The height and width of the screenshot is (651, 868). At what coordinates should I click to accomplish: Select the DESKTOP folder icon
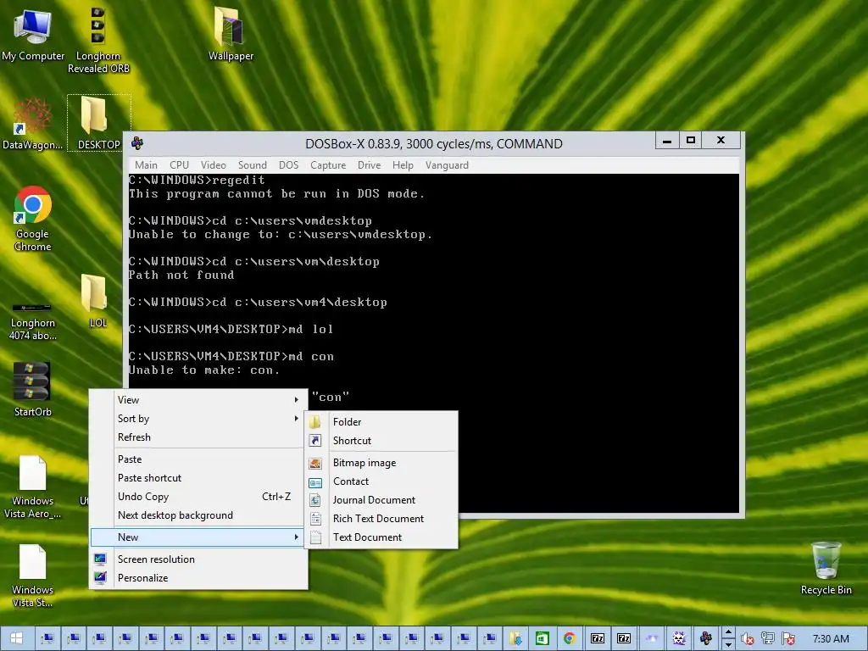click(x=99, y=123)
